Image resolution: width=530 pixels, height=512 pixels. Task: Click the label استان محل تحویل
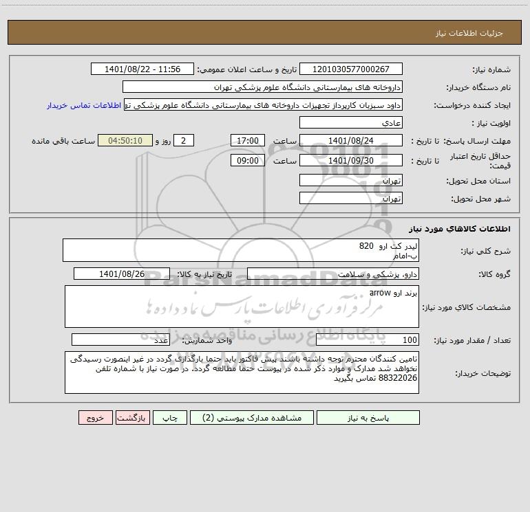point(478,181)
